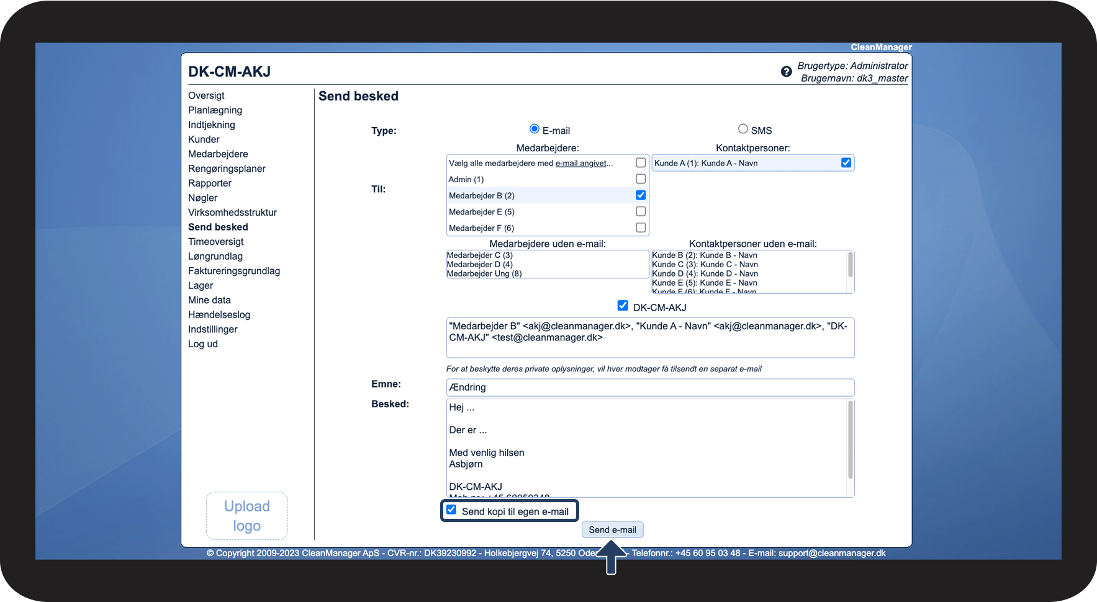Click the Upload logo placeholder
This screenshot has width=1097, height=602.
[246, 516]
